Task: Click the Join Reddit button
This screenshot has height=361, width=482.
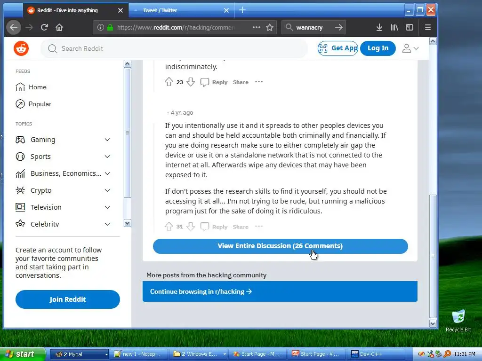Action: pyautogui.click(x=68, y=299)
